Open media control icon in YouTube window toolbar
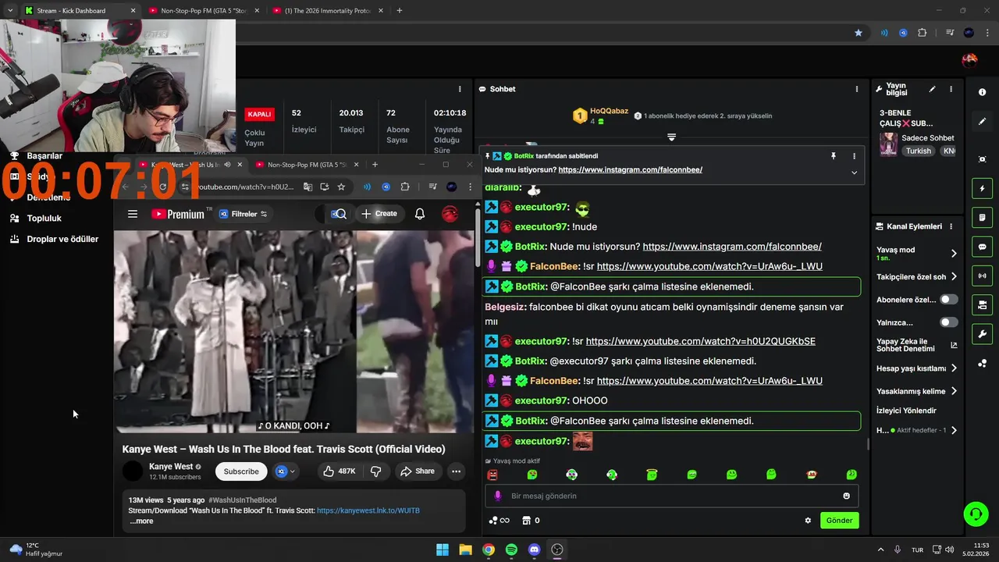Screen dimensions: 999x562 [x=432, y=187]
